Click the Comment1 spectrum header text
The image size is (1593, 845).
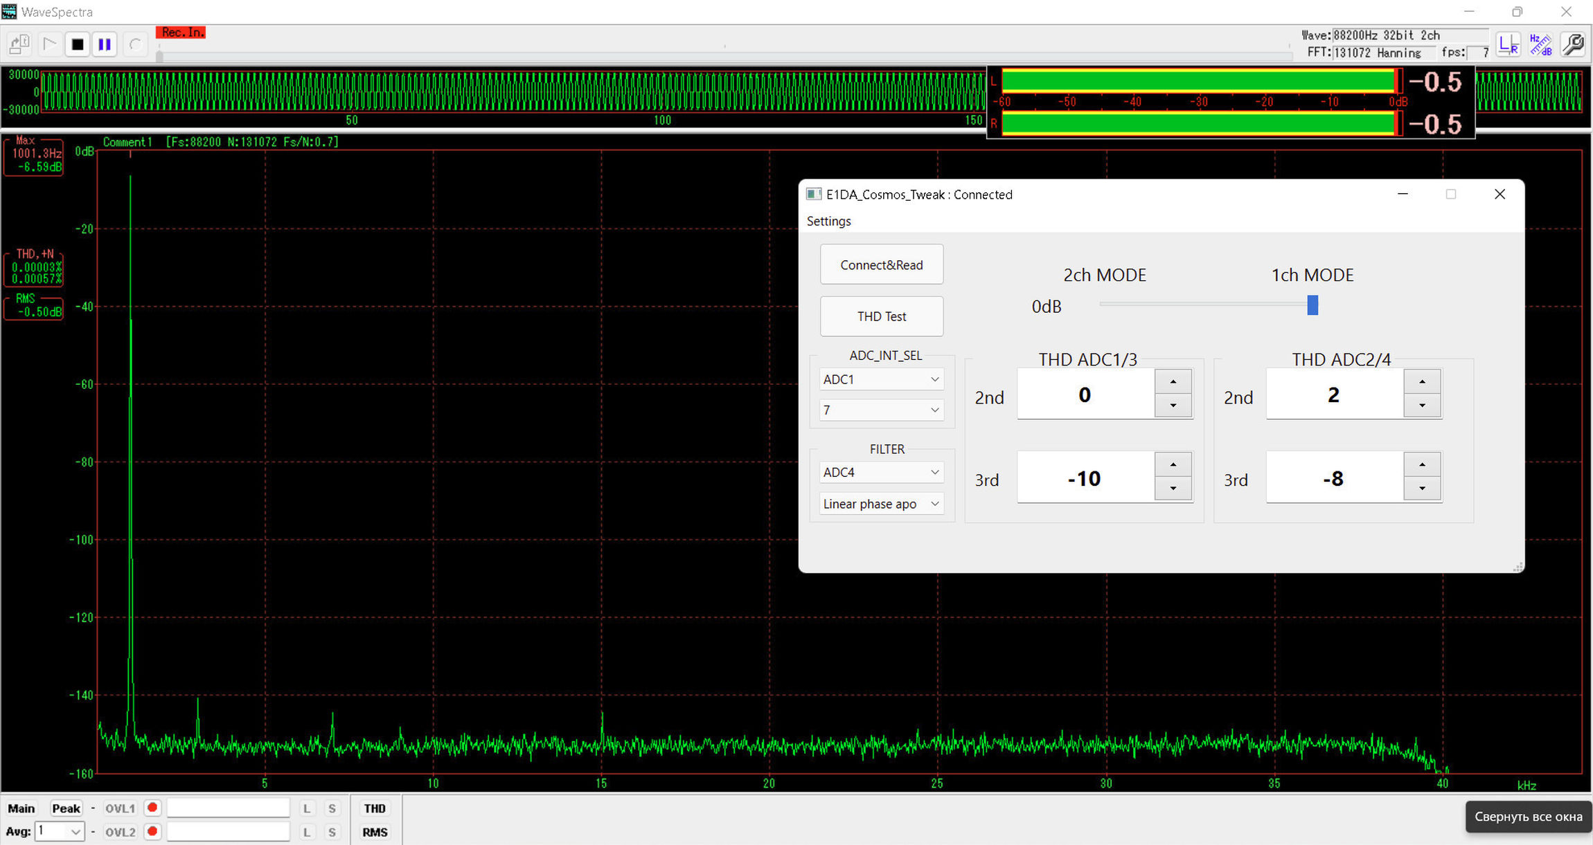pyautogui.click(x=127, y=142)
